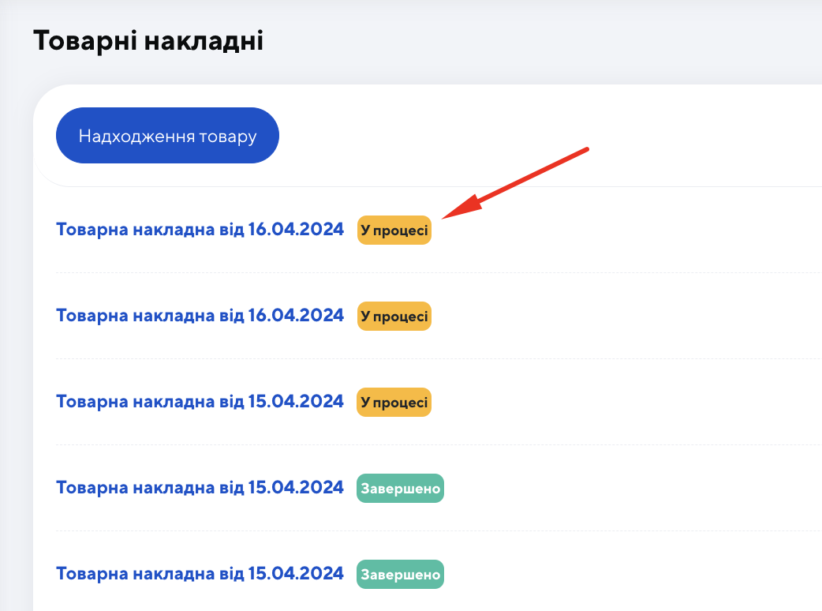Open the second invoice dated 16.04.2024
The height and width of the screenshot is (611, 822).
coord(200,315)
